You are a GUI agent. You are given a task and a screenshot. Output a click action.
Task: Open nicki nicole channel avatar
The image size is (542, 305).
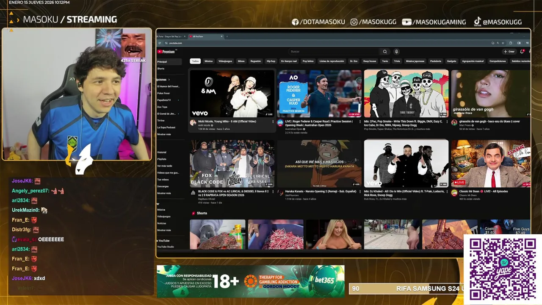click(x=193, y=122)
